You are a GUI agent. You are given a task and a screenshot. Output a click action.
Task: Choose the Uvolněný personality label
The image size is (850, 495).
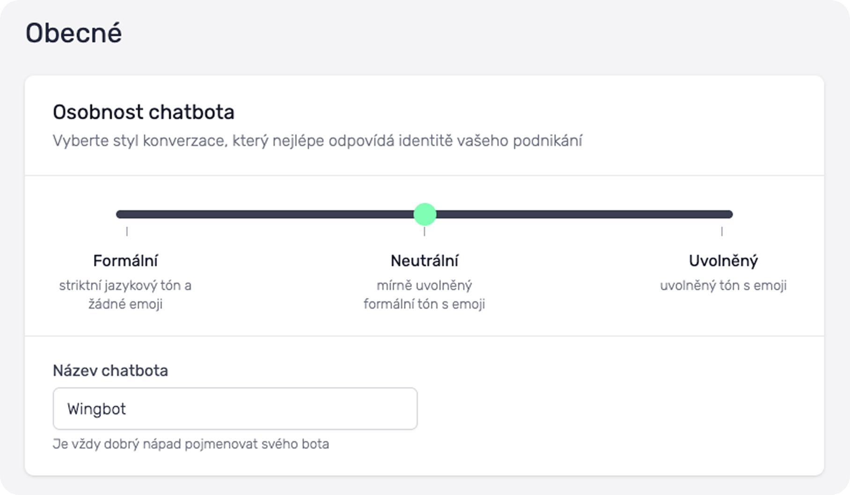pyautogui.click(x=723, y=261)
